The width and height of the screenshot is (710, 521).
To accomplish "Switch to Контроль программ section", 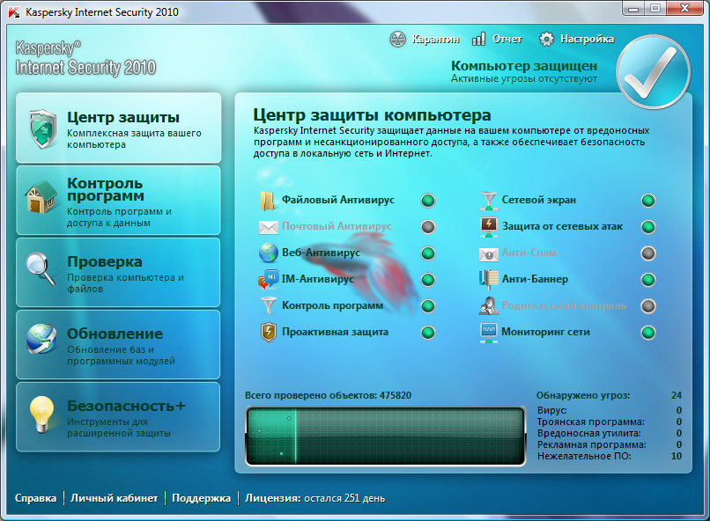I will (x=119, y=201).
